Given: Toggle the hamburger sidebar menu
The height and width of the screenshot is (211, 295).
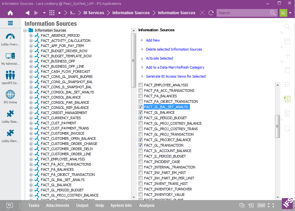Looking at the screenshot, I should coord(10,23).
